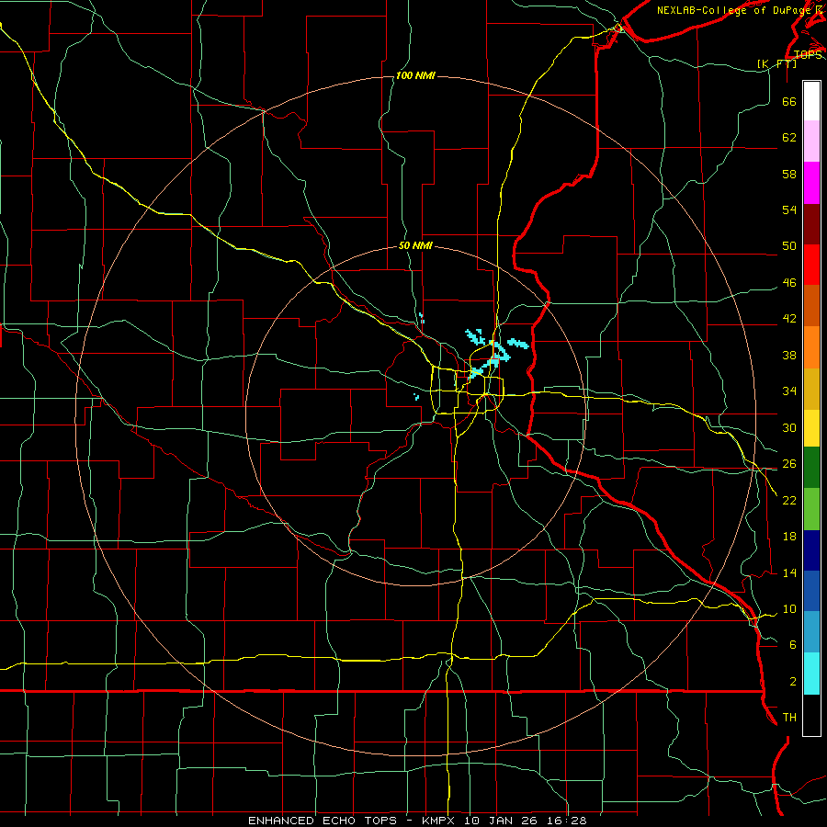Click the "18" legend value
Screen dimensions: 827x827
(x=789, y=537)
